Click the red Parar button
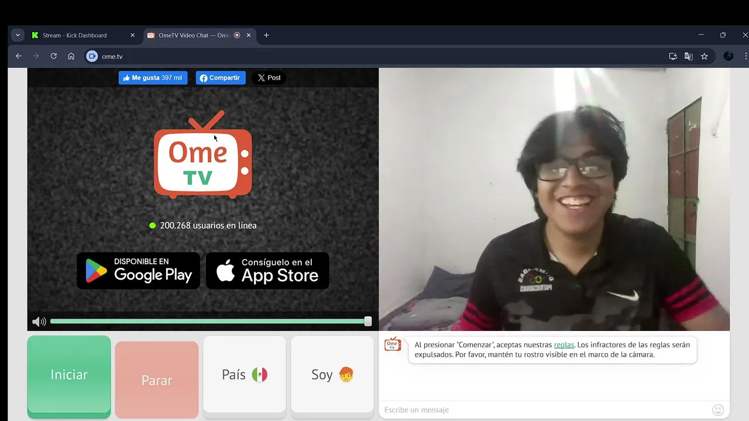749x421 pixels. (x=157, y=380)
